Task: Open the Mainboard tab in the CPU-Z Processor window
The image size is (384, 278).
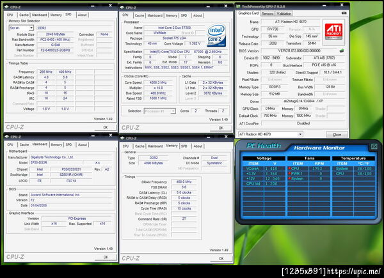Action: (x=155, y=15)
